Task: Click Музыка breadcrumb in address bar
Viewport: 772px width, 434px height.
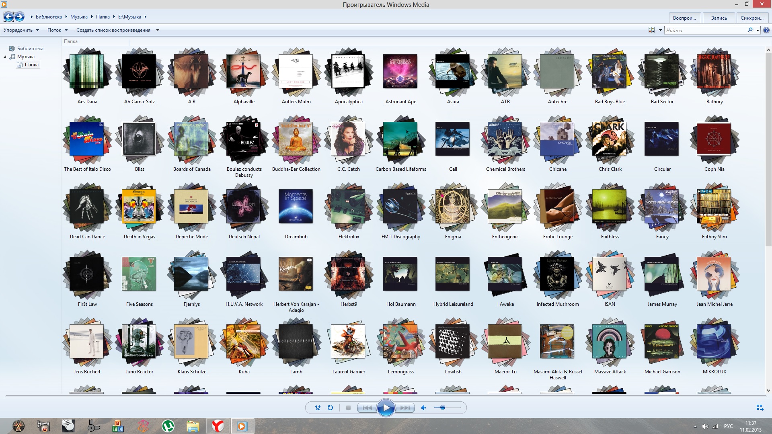Action: point(79,17)
